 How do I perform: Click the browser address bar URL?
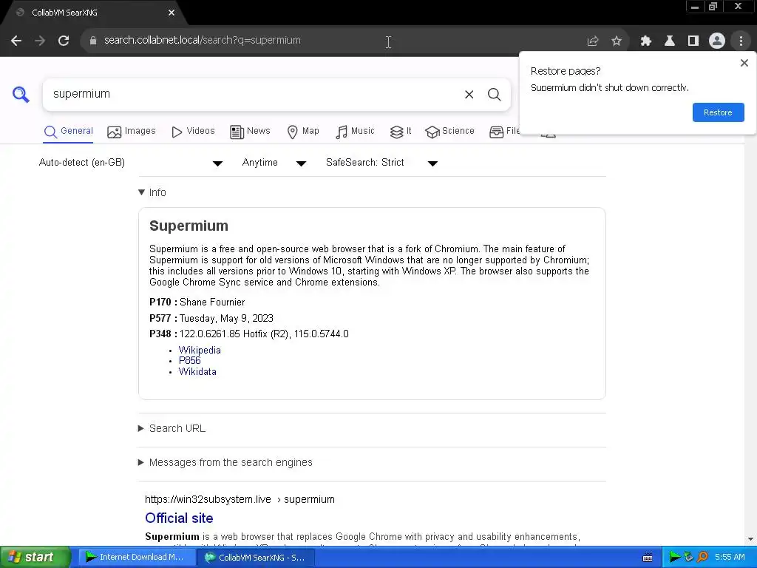click(x=203, y=40)
